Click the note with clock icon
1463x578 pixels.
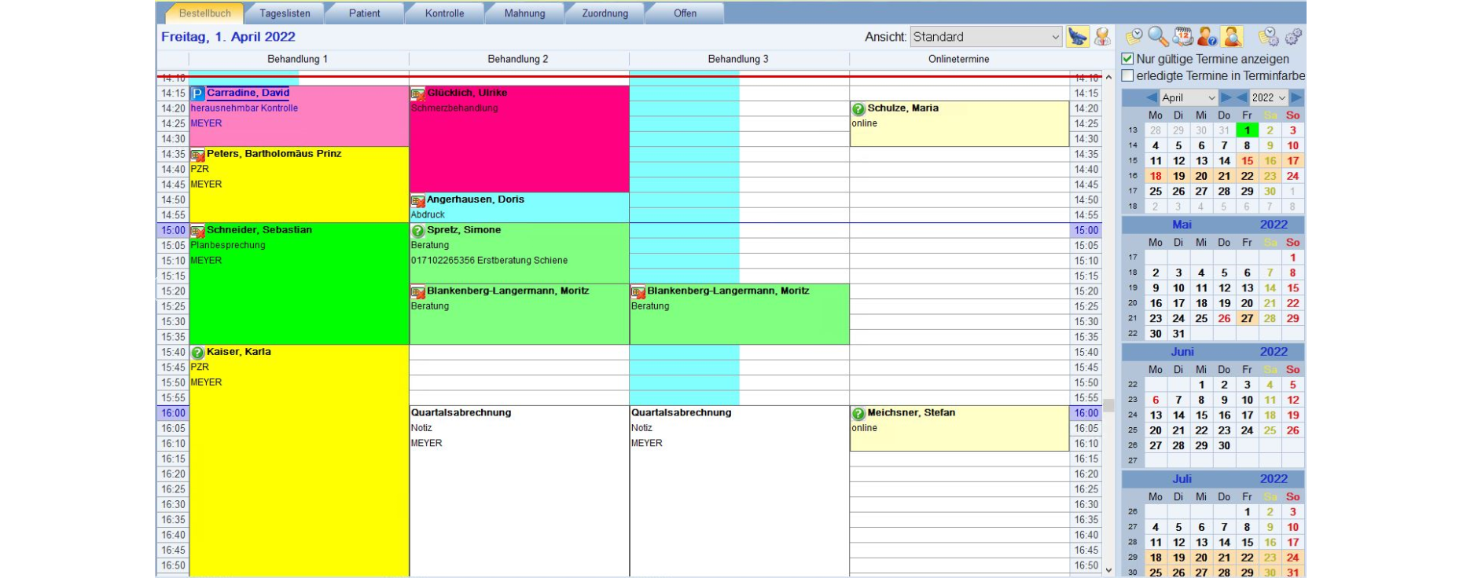tap(1134, 37)
